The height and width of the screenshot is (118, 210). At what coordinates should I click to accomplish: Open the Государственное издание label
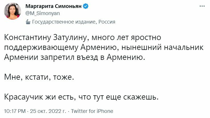pos(64,22)
